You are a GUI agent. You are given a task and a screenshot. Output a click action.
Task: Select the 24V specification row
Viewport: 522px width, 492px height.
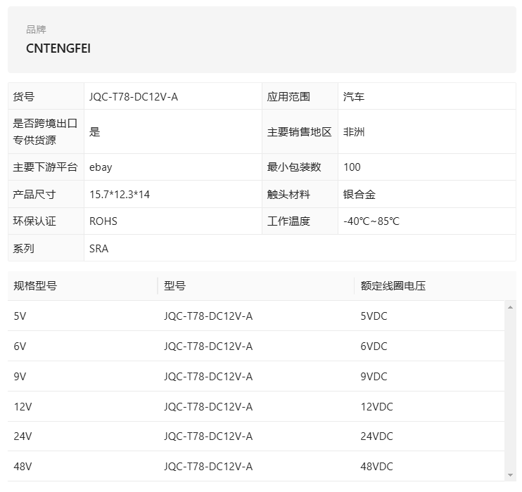point(256,436)
